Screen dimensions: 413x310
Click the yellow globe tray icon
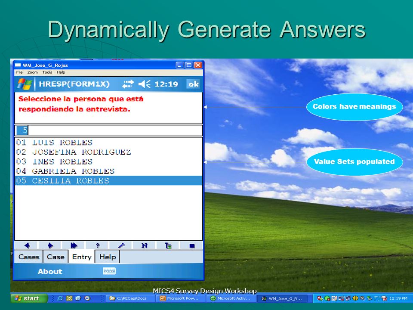tap(355, 298)
